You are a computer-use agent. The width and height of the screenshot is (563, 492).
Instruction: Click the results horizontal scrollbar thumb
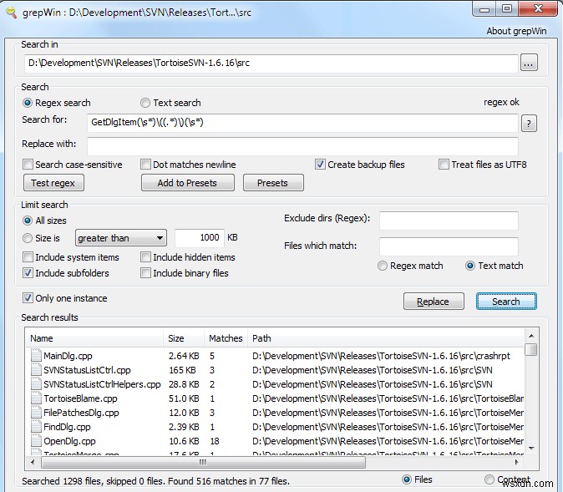203,463
